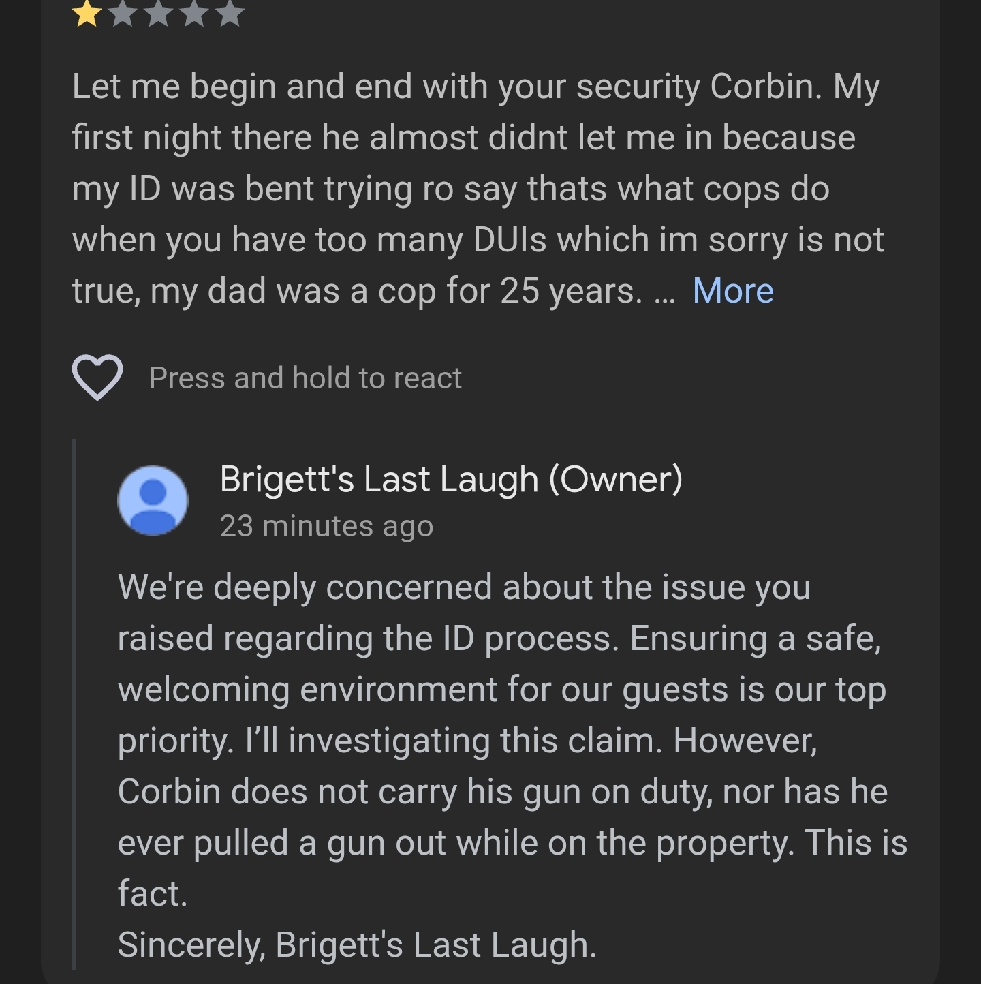Open Brigett's Last Laugh (Owner) name
Image resolution: width=981 pixels, height=984 pixels.
pos(450,479)
